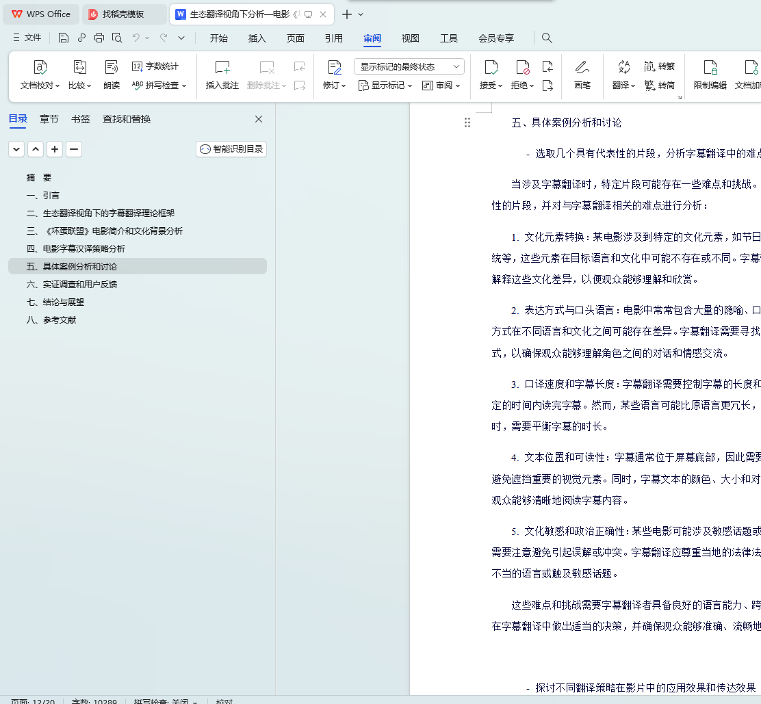761x704 pixels.
Task: Switch to the 开始 tab
Action: (218, 38)
